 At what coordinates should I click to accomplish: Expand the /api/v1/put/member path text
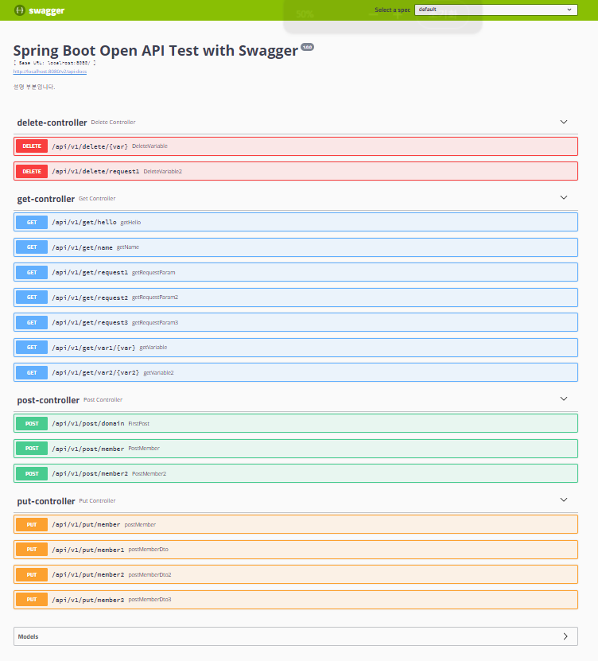pos(86,524)
